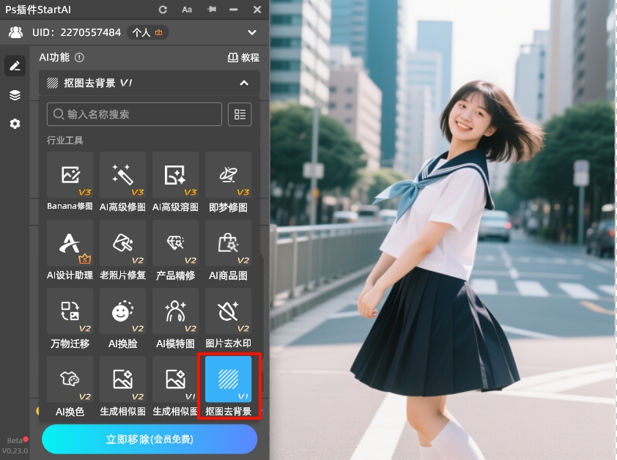This screenshot has height=460, width=617.
Task: Select the AI换脸 face swap tool
Action: 122,313
